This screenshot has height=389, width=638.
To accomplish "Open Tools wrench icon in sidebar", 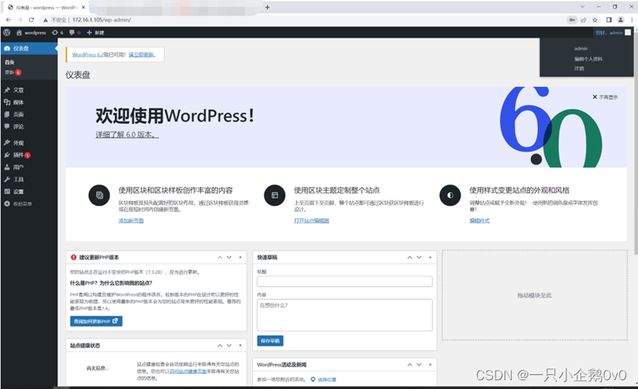I will (7, 179).
